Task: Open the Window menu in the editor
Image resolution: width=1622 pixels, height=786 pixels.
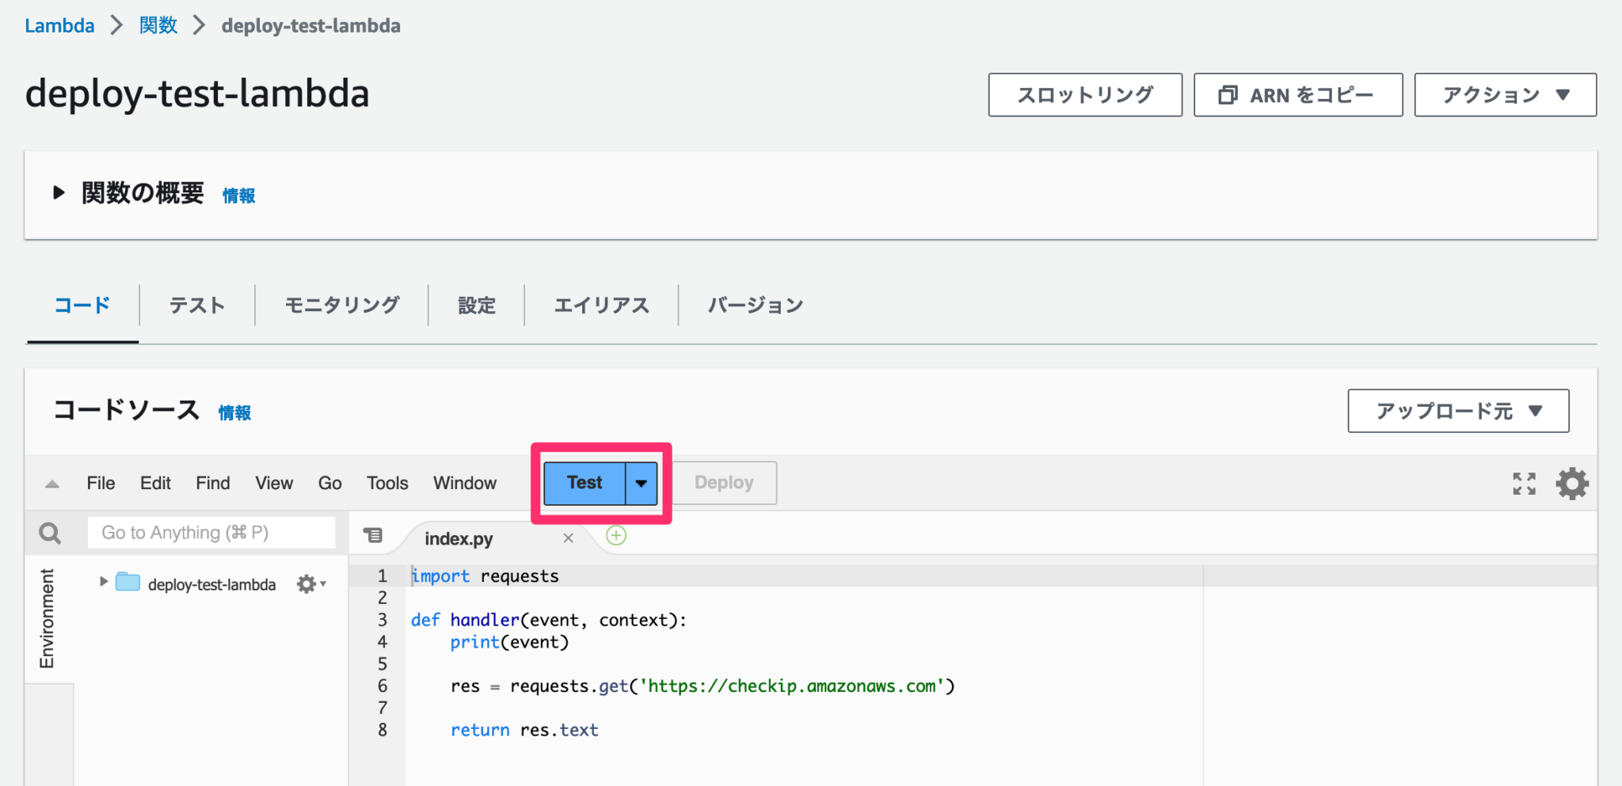Action: 464,483
